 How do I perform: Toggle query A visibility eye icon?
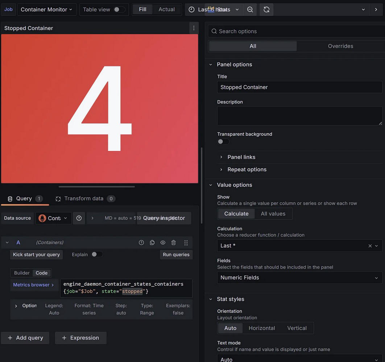click(x=163, y=243)
